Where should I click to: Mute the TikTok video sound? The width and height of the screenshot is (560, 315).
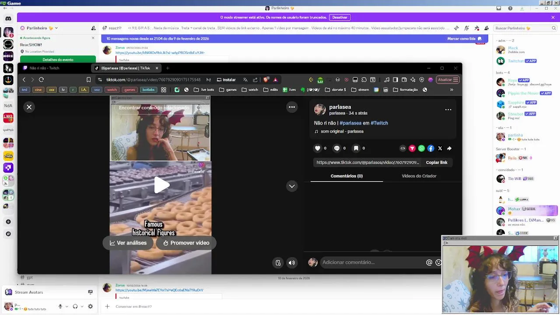point(292,262)
